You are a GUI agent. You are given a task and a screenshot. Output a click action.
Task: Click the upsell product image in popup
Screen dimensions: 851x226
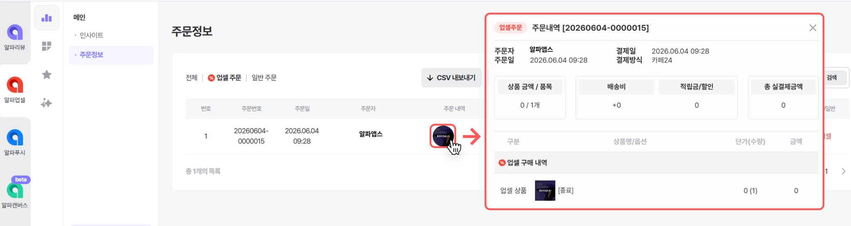pos(545,191)
